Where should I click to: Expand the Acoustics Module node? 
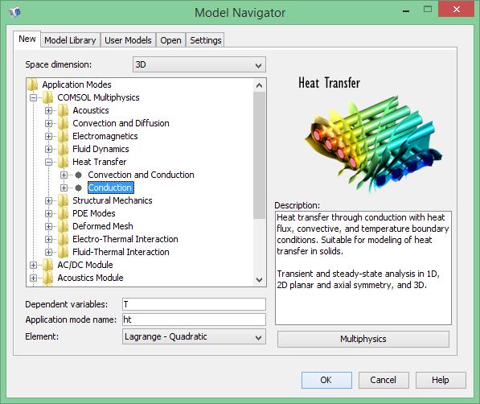(33, 278)
